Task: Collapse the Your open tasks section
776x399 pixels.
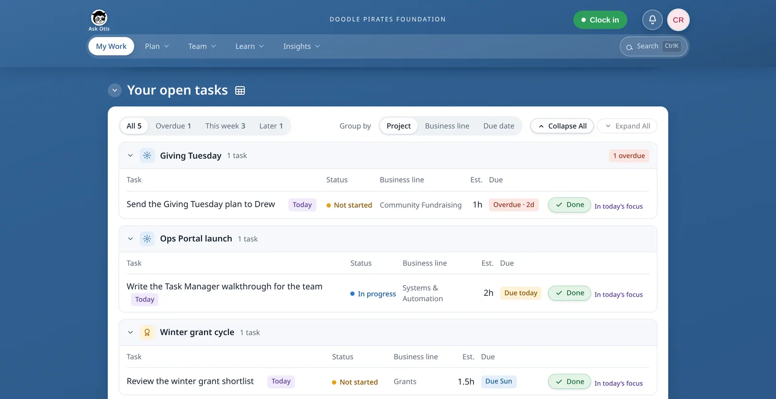Action: pos(114,90)
